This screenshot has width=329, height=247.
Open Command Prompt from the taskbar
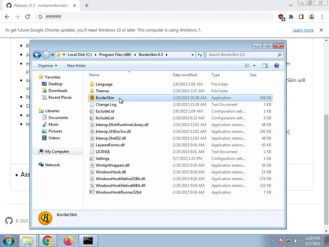tap(88, 241)
